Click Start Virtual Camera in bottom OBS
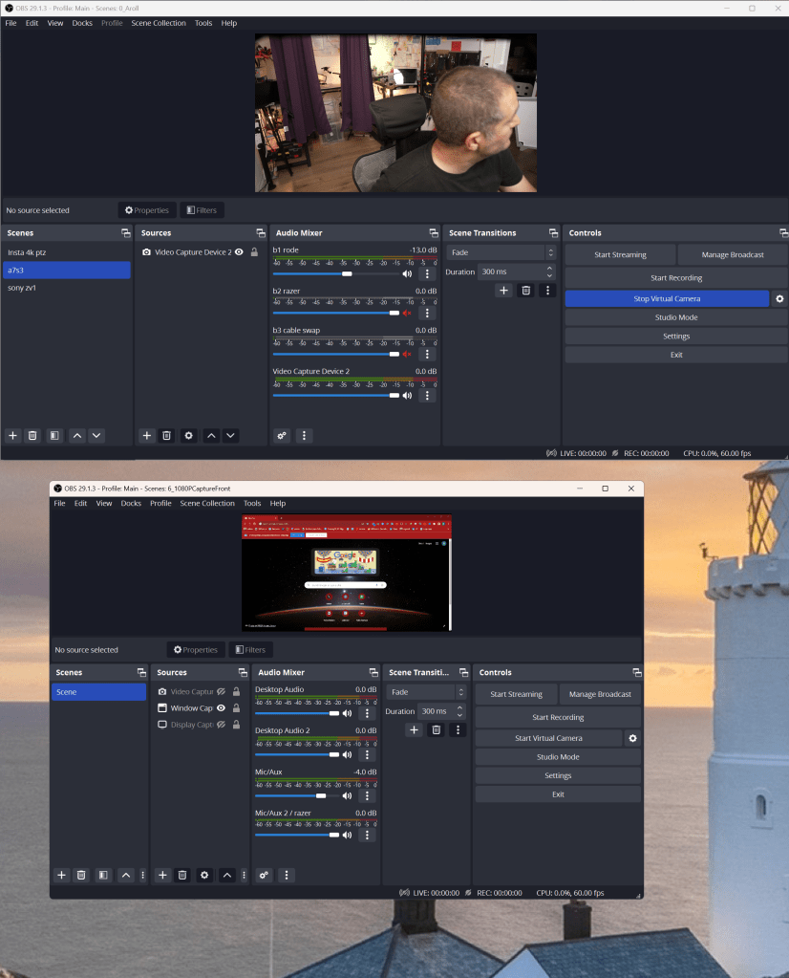The width and height of the screenshot is (789, 978). (548, 738)
